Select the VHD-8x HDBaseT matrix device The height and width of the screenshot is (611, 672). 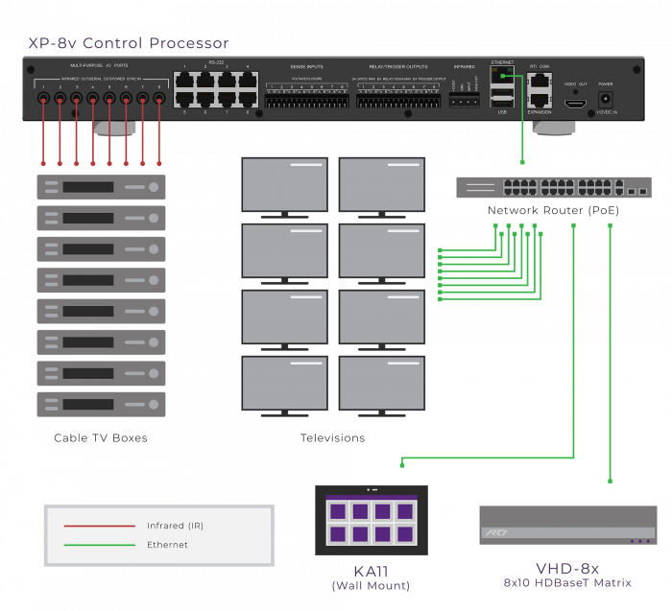pos(567,526)
